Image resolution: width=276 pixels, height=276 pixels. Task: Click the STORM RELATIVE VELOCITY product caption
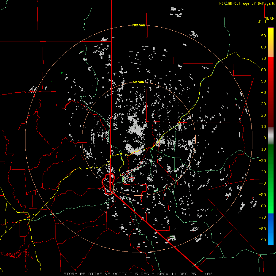click(95, 274)
